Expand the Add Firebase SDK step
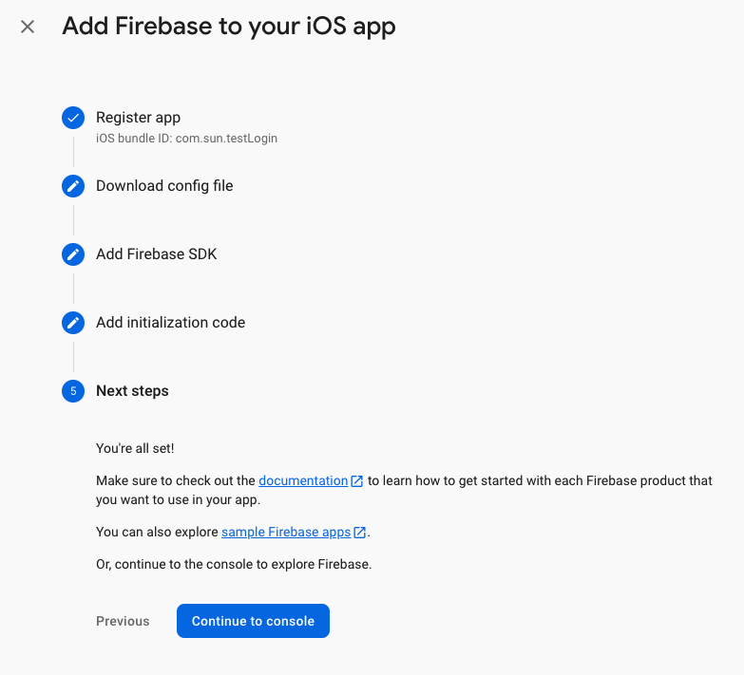Screen dimensions: 744x675 pyautogui.click(x=156, y=254)
